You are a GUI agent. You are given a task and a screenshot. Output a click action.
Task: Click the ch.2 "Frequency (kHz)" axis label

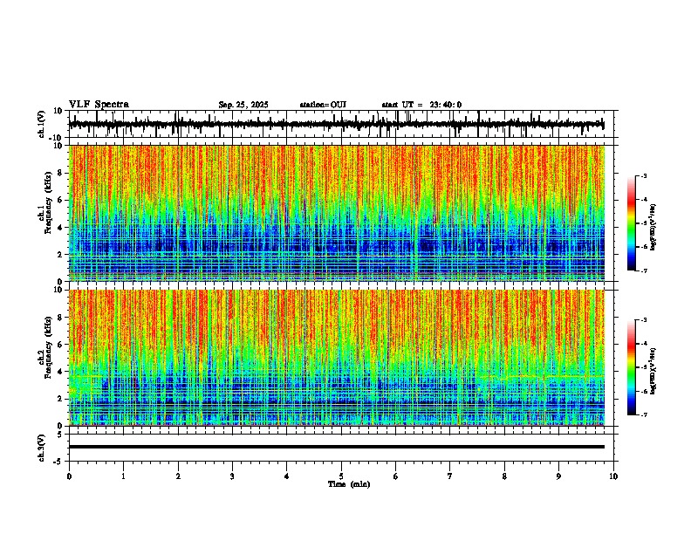48,347
